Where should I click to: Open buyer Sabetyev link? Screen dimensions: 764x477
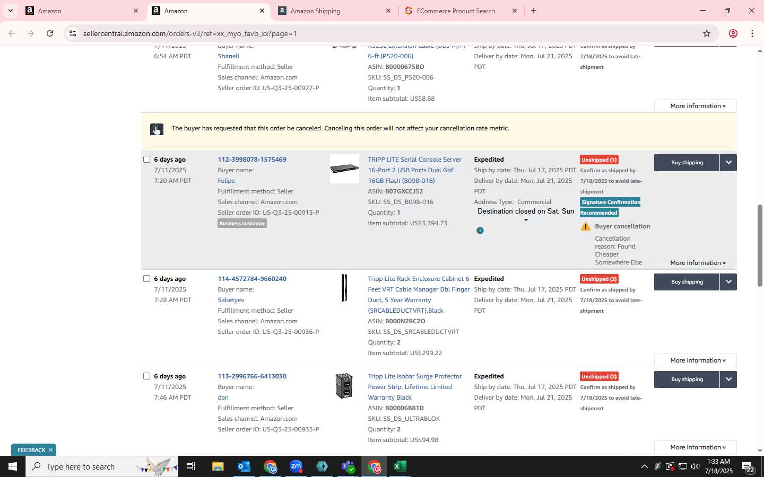(231, 300)
